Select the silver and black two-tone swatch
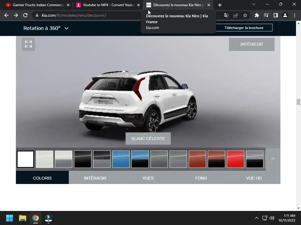 click(255, 159)
